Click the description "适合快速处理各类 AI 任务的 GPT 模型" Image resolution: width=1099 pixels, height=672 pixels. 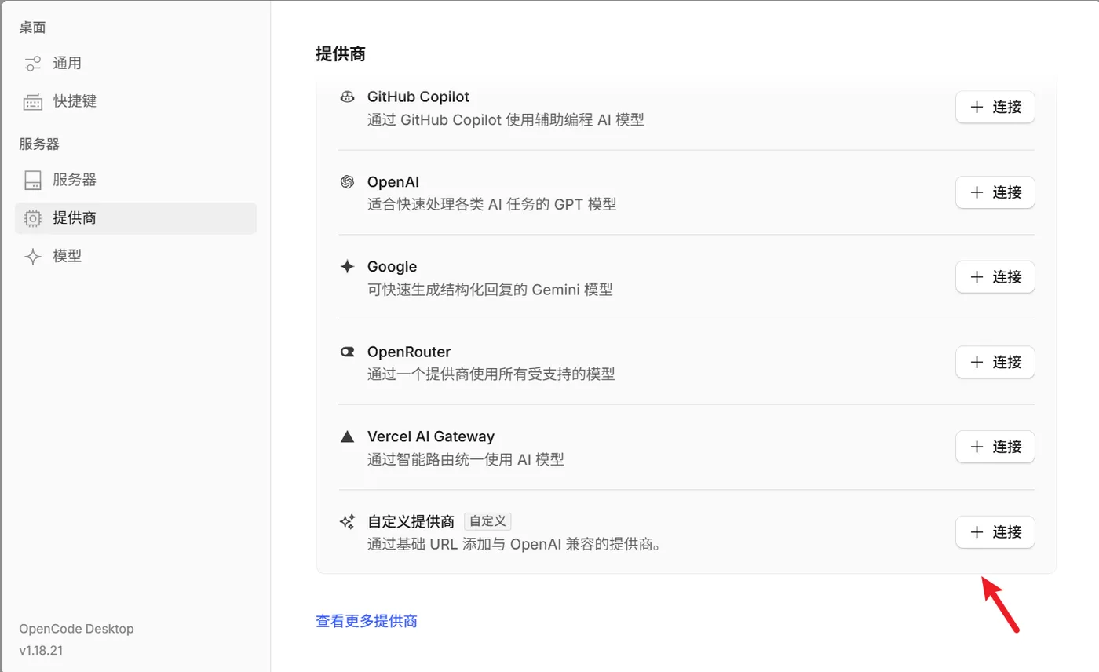tap(492, 204)
